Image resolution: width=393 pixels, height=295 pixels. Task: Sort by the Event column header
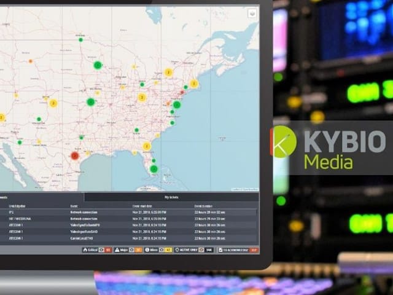click(x=74, y=206)
